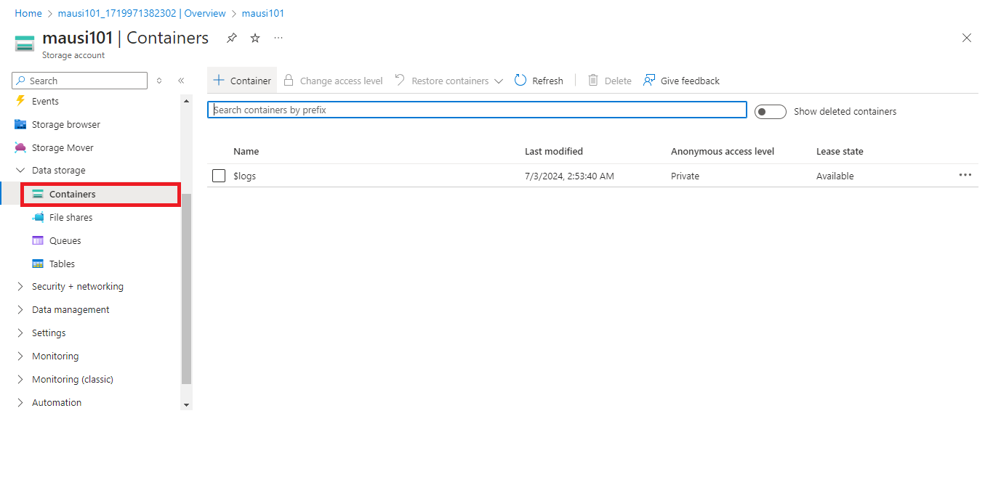Check the $logs container checkbox

219,176
